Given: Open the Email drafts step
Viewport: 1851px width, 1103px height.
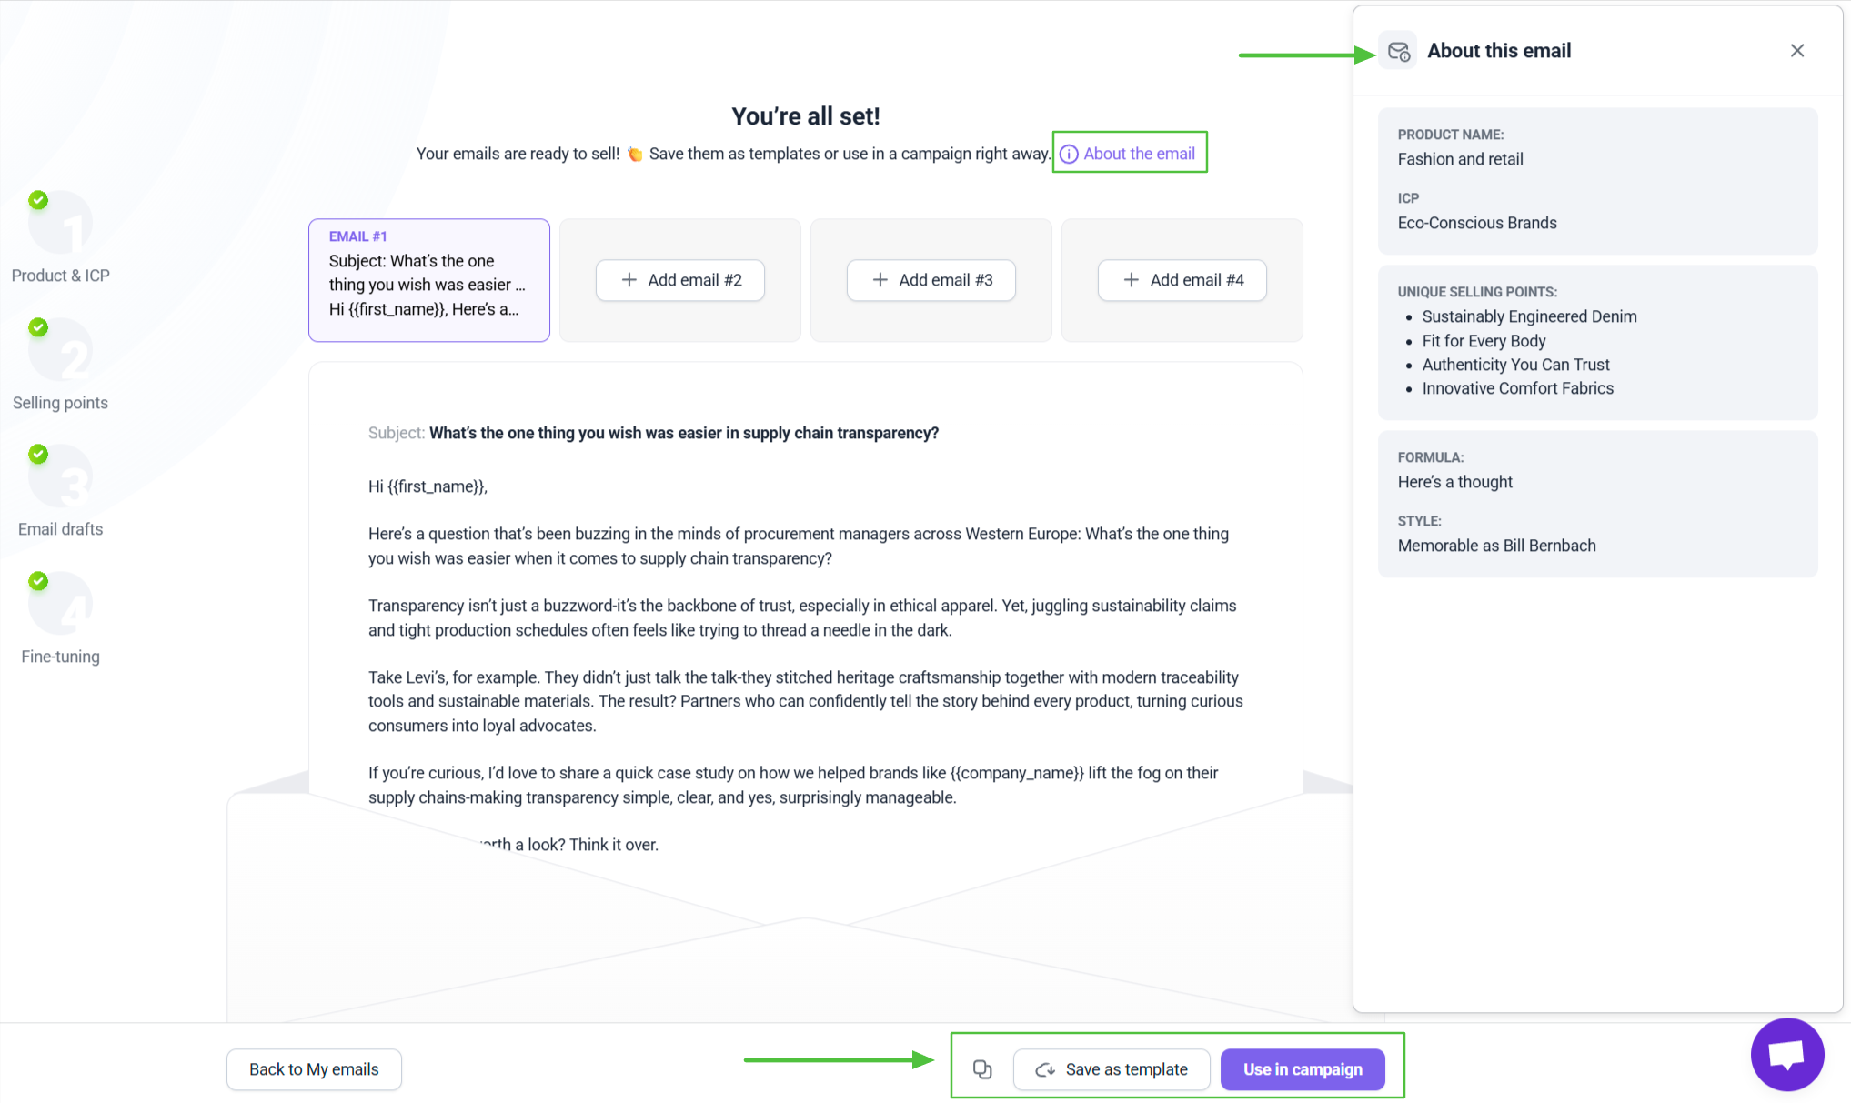Looking at the screenshot, I should pos(60,491).
